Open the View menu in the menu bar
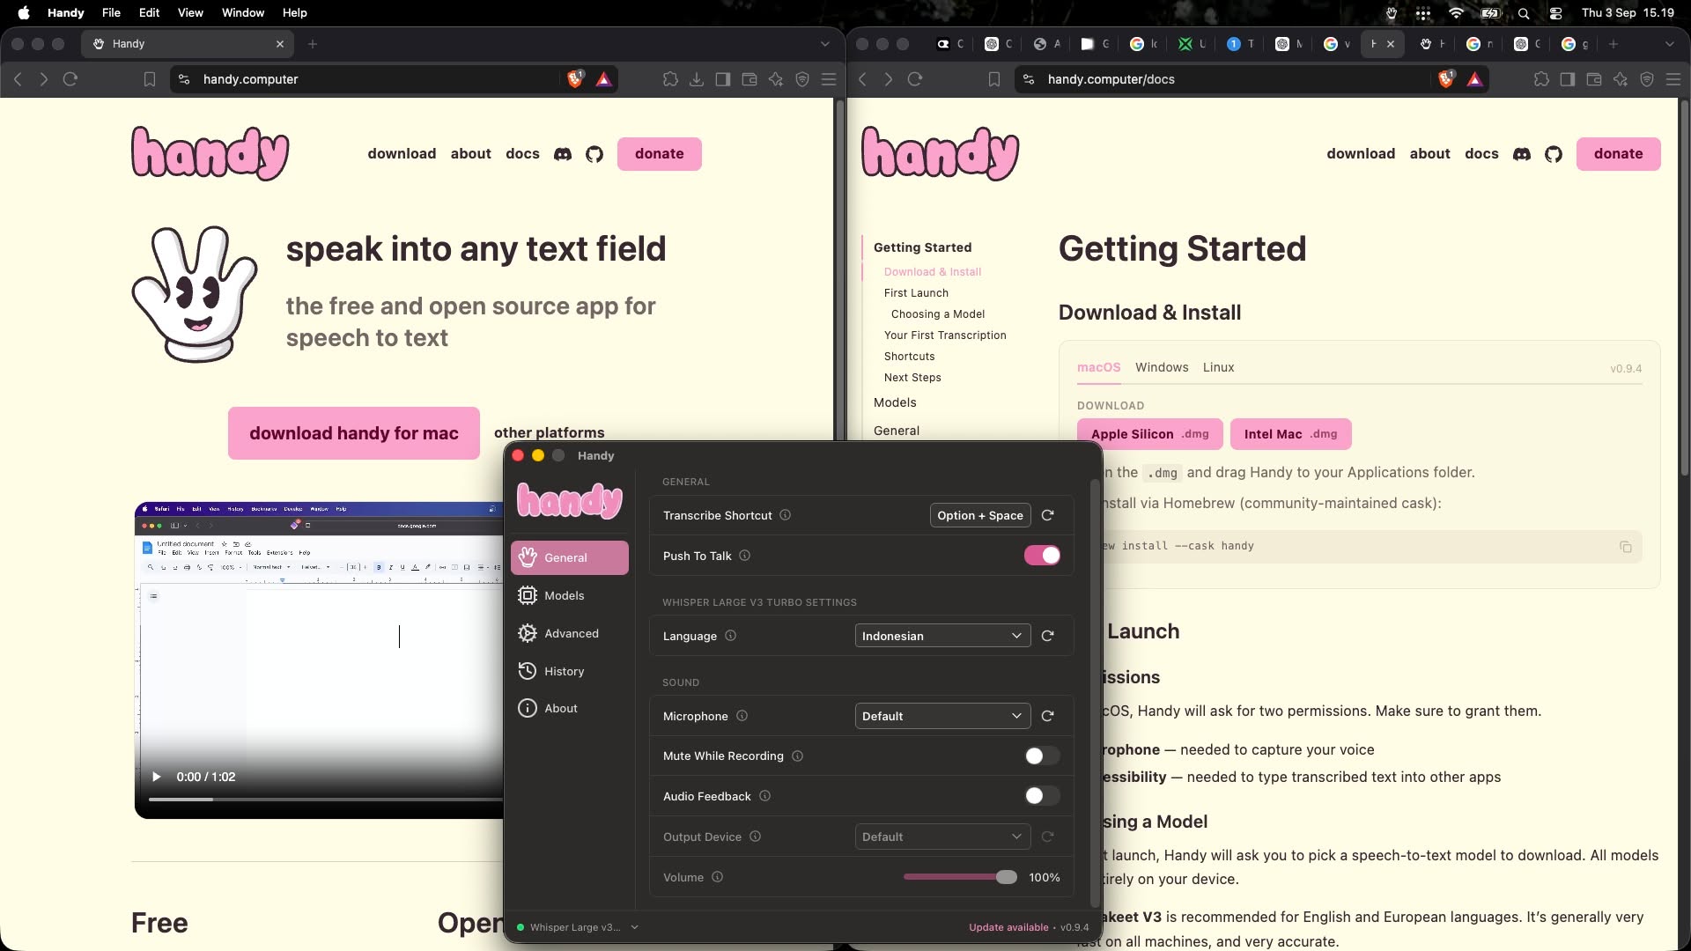The width and height of the screenshot is (1691, 951). (x=190, y=13)
